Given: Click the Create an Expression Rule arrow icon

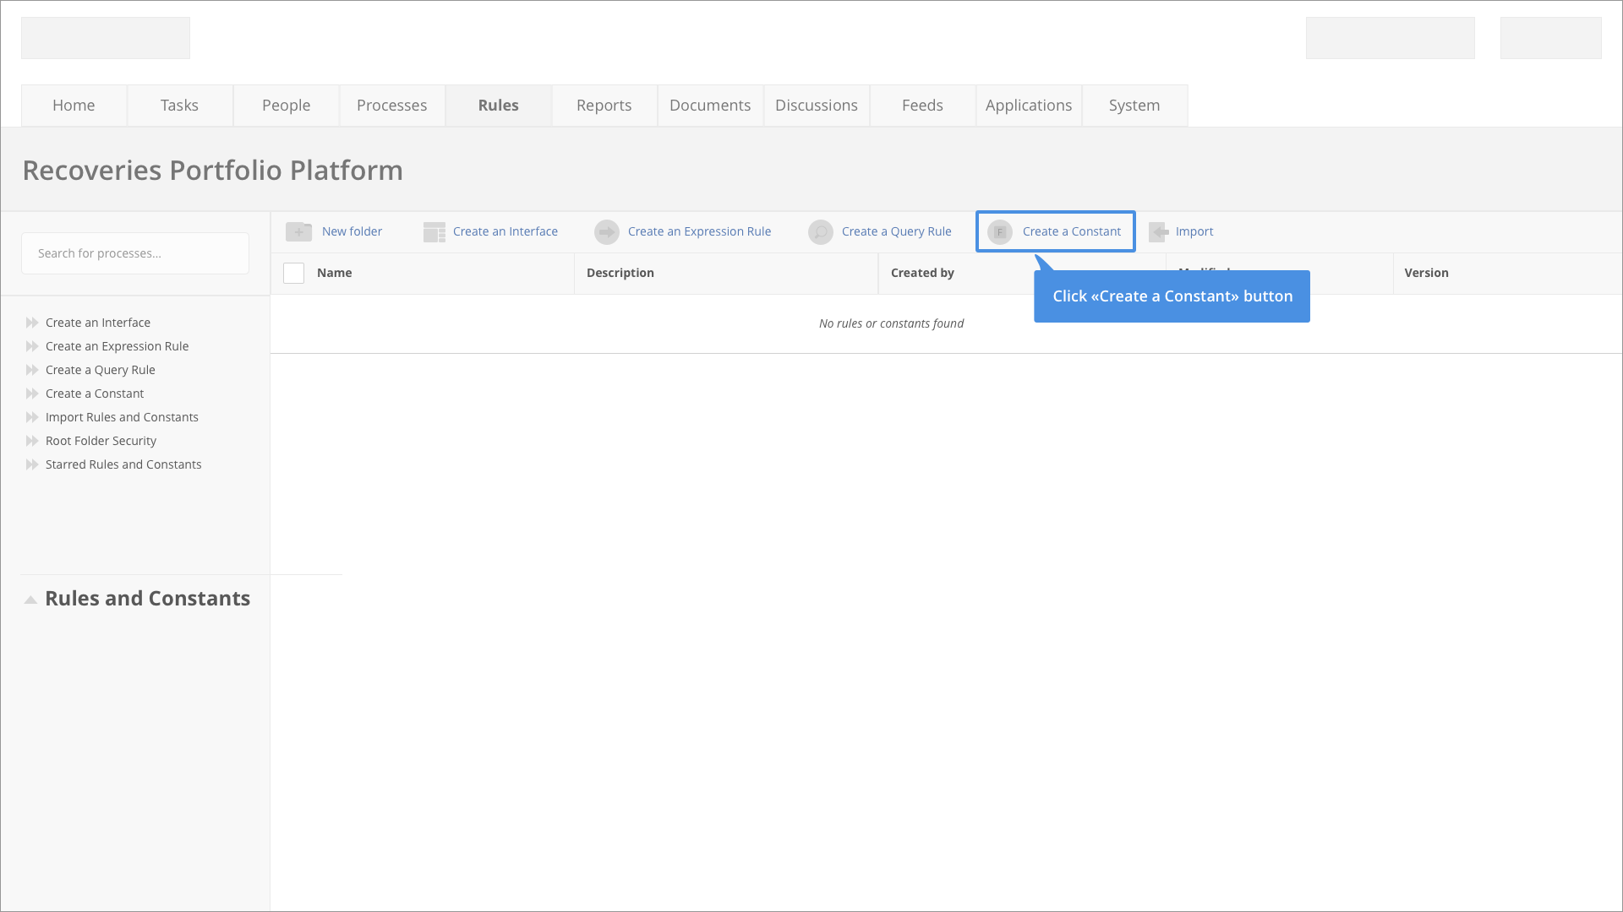Looking at the screenshot, I should pyautogui.click(x=606, y=232).
